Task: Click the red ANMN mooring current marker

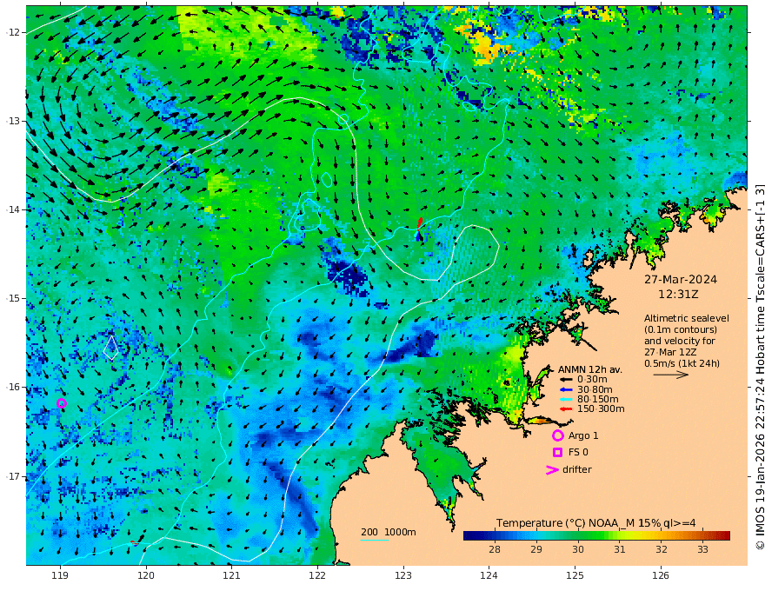Action: [x=420, y=223]
